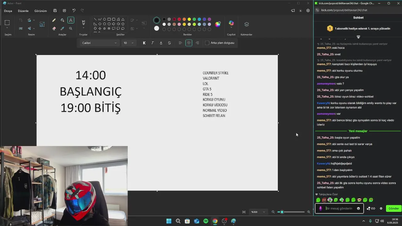
Task: Click the zoom in plus button
Action: click(308, 212)
